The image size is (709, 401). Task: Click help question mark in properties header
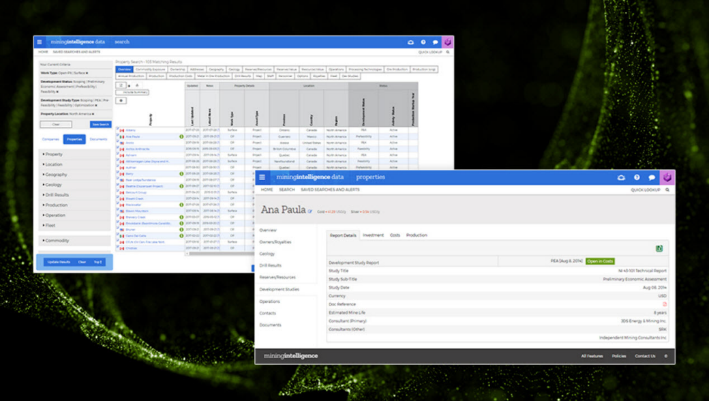pyautogui.click(x=637, y=177)
